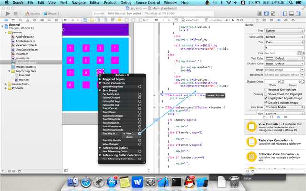Open the Trash in the Dock
Image resolution: width=306 pixels, height=191 pixels.
234,181
